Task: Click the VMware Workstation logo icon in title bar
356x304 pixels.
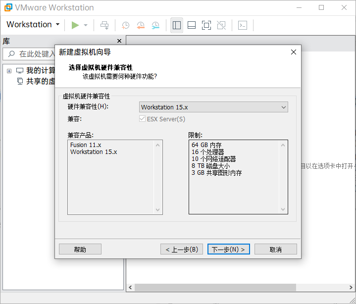Action: coord(8,7)
